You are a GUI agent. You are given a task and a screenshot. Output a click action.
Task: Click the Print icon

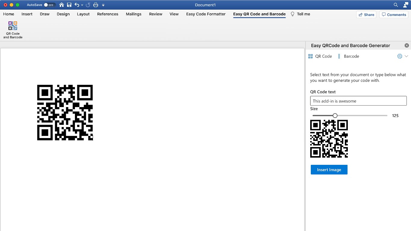click(x=96, y=5)
